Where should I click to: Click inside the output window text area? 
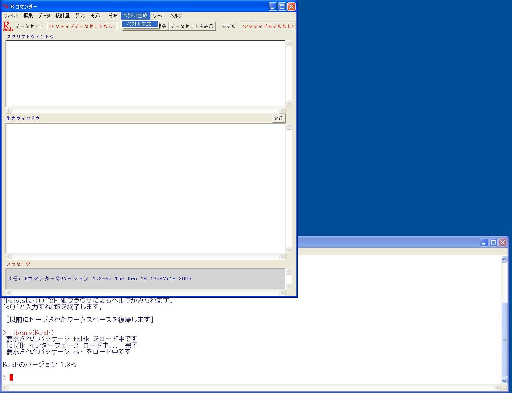coord(145,188)
